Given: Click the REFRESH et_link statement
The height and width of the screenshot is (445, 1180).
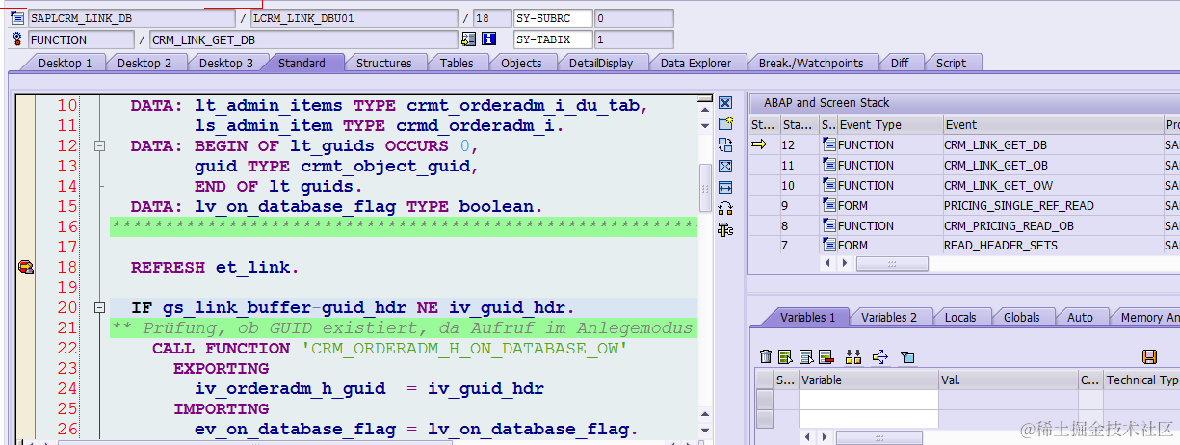Looking at the screenshot, I should (x=215, y=267).
